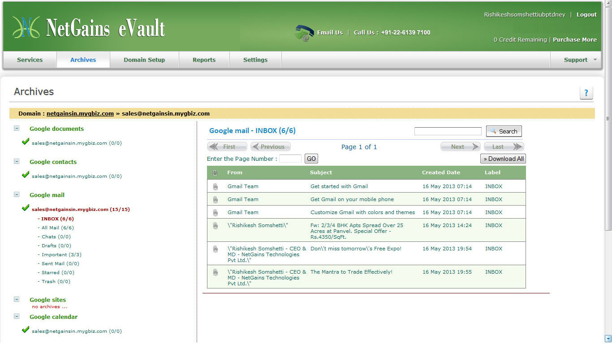Click attachment icon for 2/3/4 BHK Apts row
This screenshot has width=612, height=344.
pyautogui.click(x=215, y=225)
